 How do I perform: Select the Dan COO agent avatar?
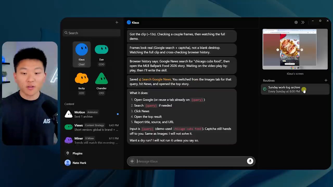101,49
